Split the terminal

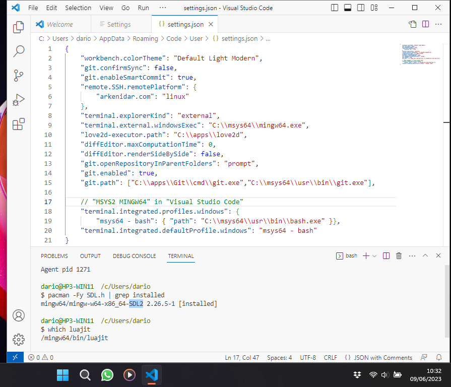(x=386, y=255)
